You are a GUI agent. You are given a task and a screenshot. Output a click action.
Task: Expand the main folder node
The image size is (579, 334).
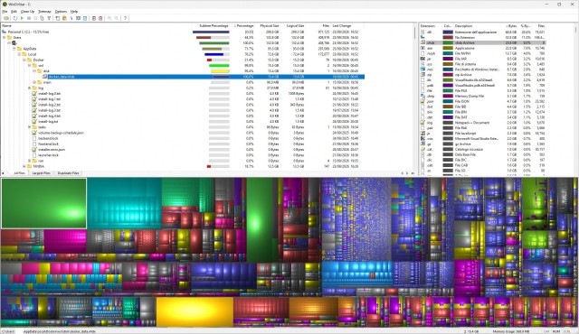[34, 82]
